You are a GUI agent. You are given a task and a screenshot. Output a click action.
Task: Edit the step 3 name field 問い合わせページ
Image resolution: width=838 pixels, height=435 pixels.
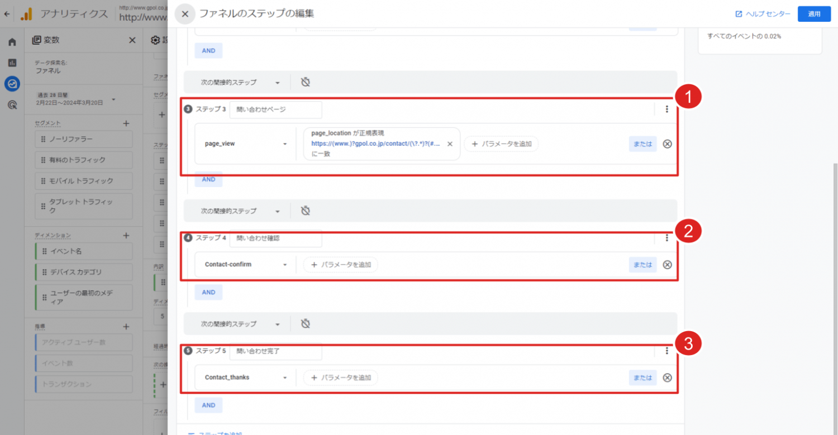275,109
